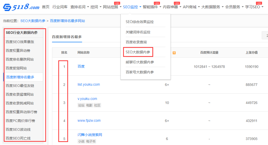This screenshot has width=268, height=145.
Task: Expand the 大数据服务 dropdown menu
Action: (x=212, y=7)
